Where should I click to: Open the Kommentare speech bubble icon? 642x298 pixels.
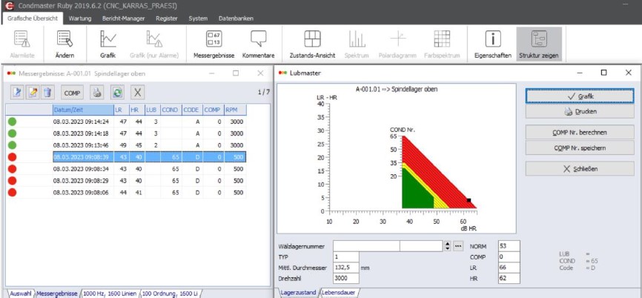click(x=258, y=44)
